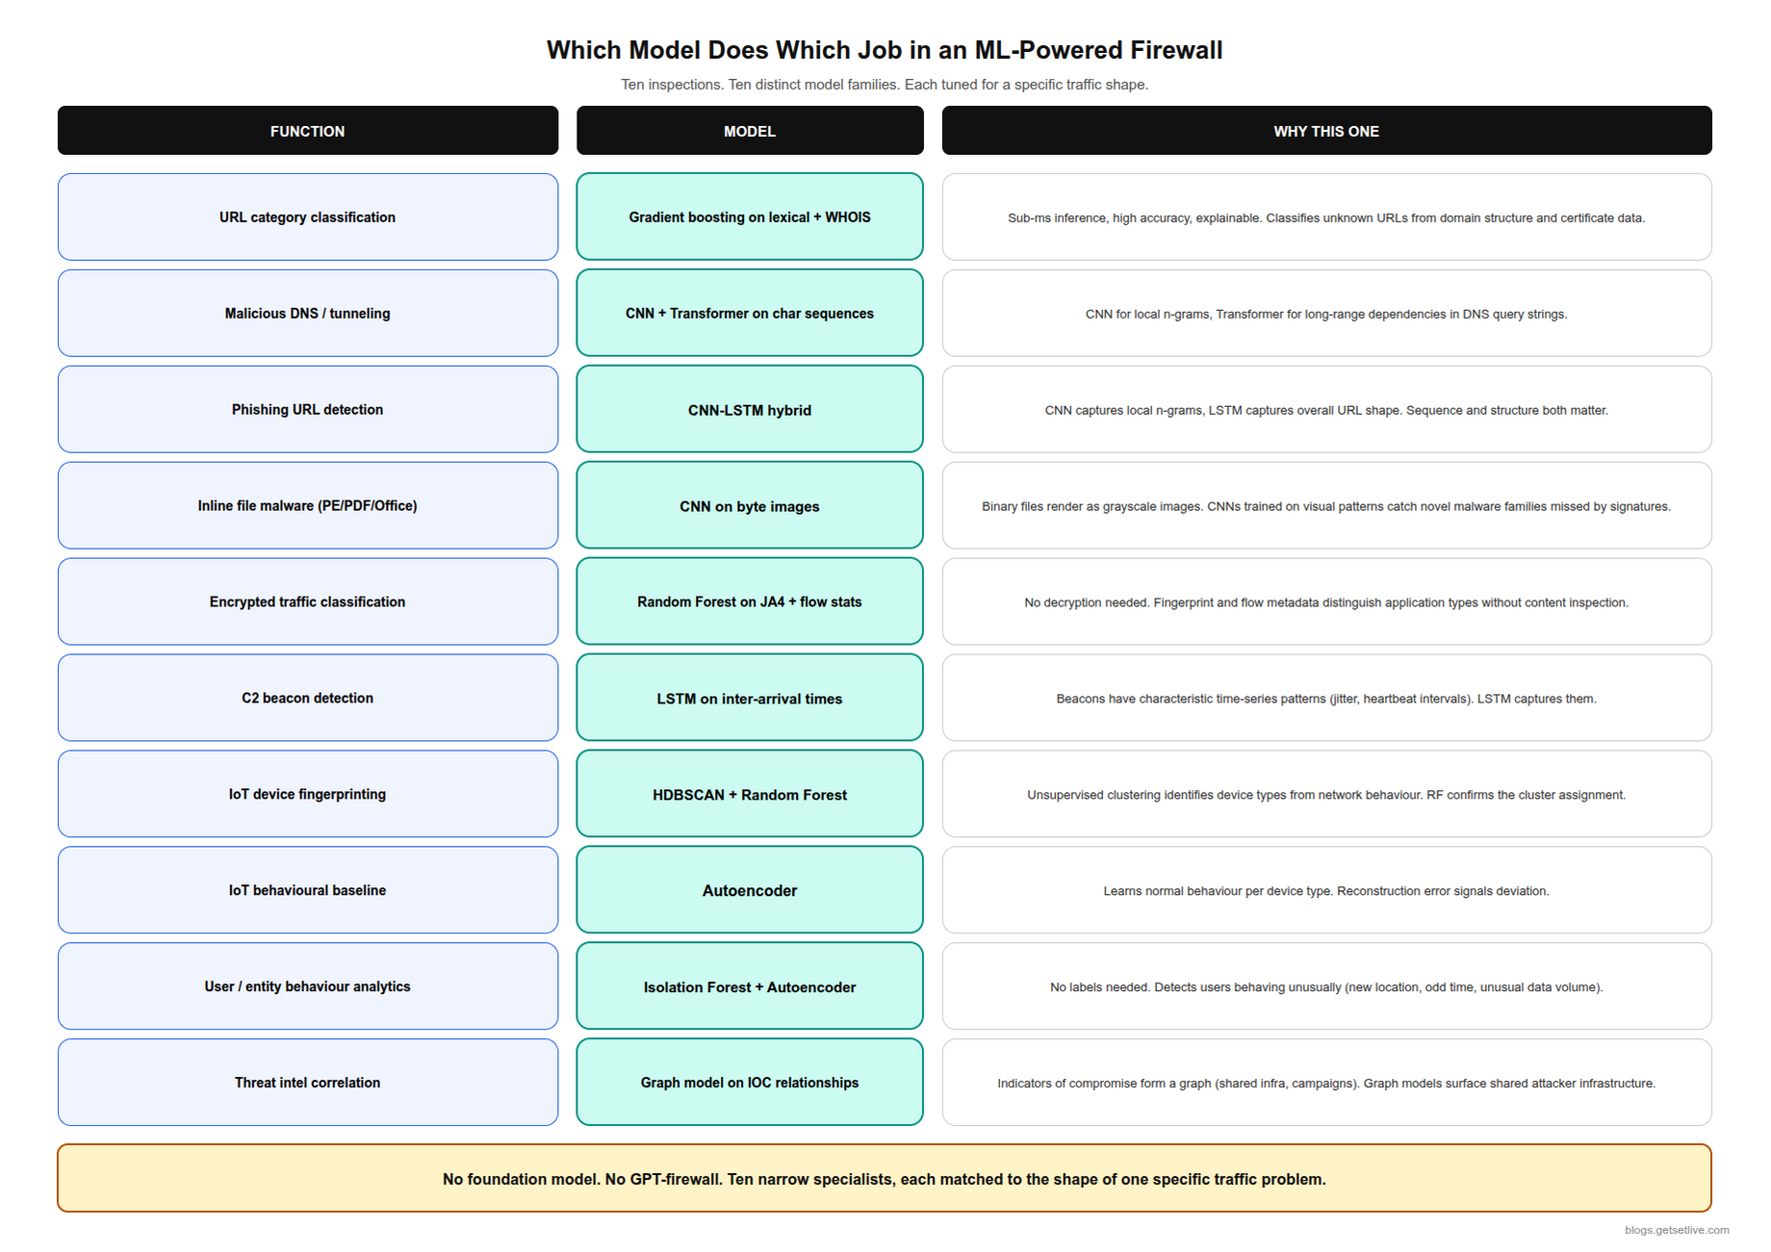The image size is (1771, 1252).
Task: Click Gradient boosting on lexical + WHOIS box
Action: point(750,217)
